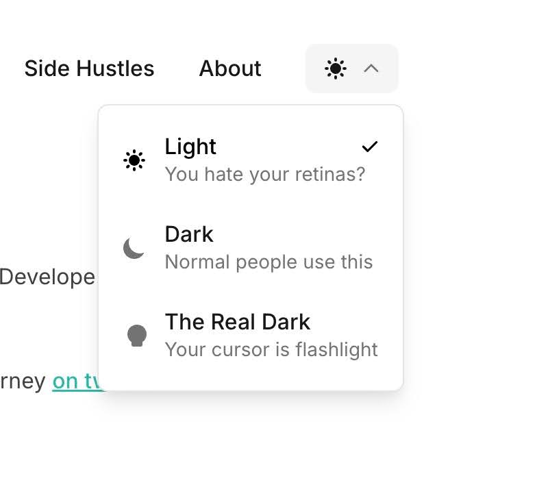Follow the teal "on tw" link
The height and width of the screenshot is (500, 537).
pyautogui.click(x=77, y=381)
